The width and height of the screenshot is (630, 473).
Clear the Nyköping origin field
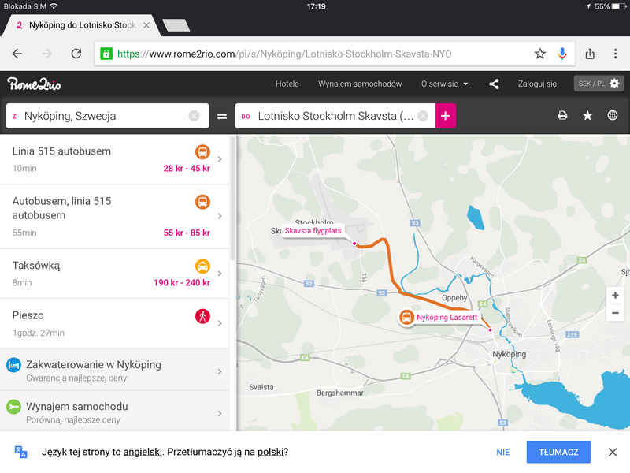194,116
